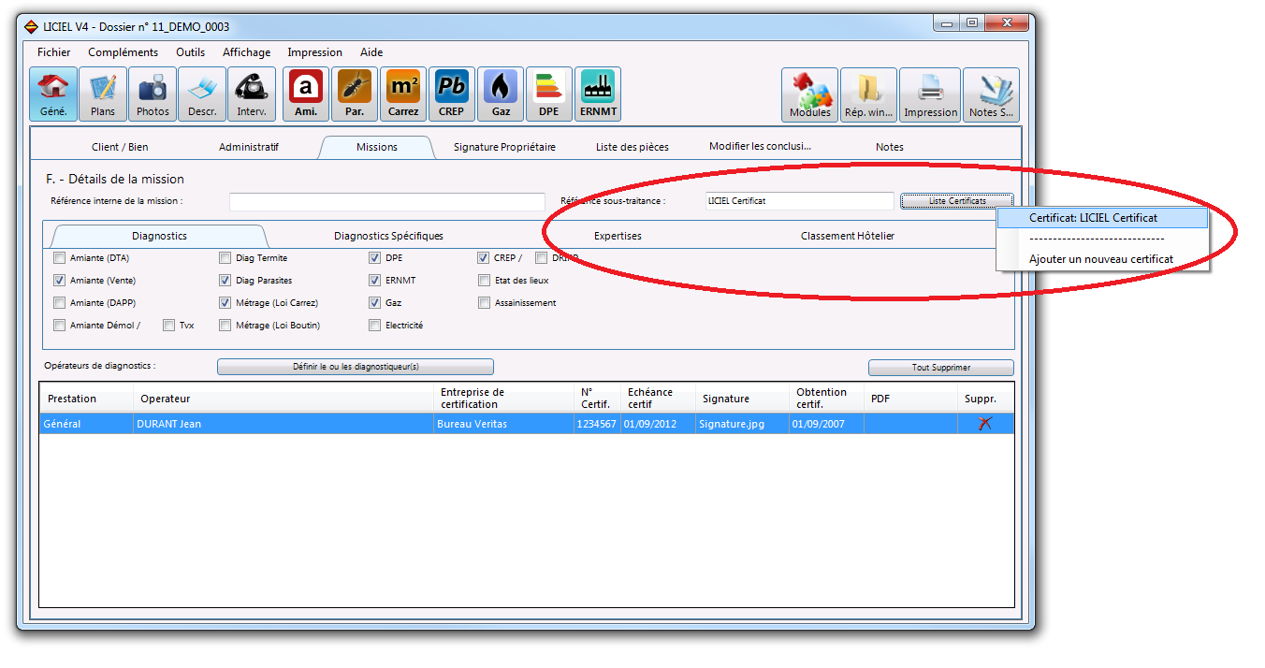The image size is (1265, 668).
Task: Open the Carrez m² module icon
Action: [x=403, y=94]
